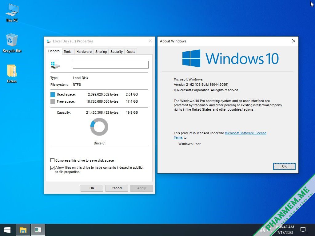Click the Drive C: label under chart
315x236 pixels.
click(x=99, y=143)
